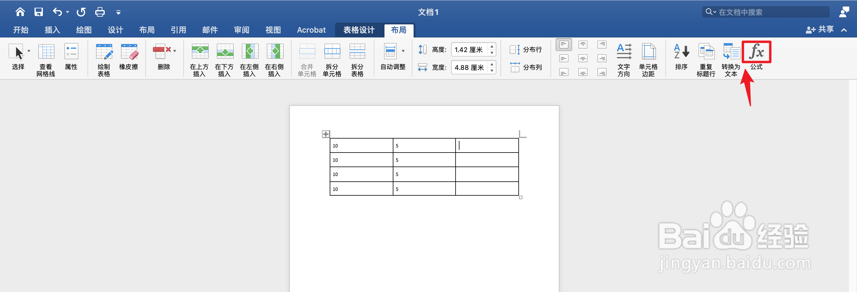Change Text Direction (文字方向)
This screenshot has width=857, height=292.
pyautogui.click(x=624, y=60)
